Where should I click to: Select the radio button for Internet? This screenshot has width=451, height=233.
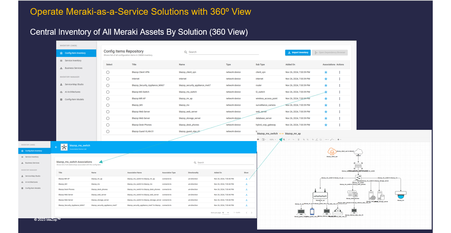(108, 79)
